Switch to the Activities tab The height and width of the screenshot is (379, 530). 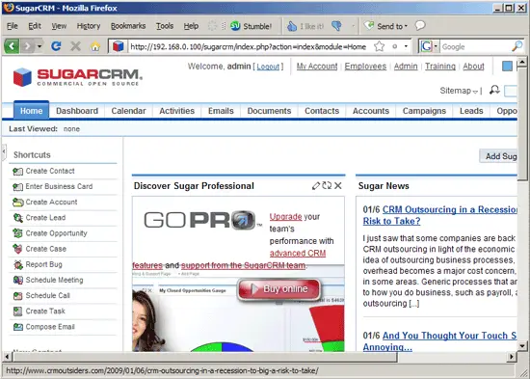pos(176,111)
